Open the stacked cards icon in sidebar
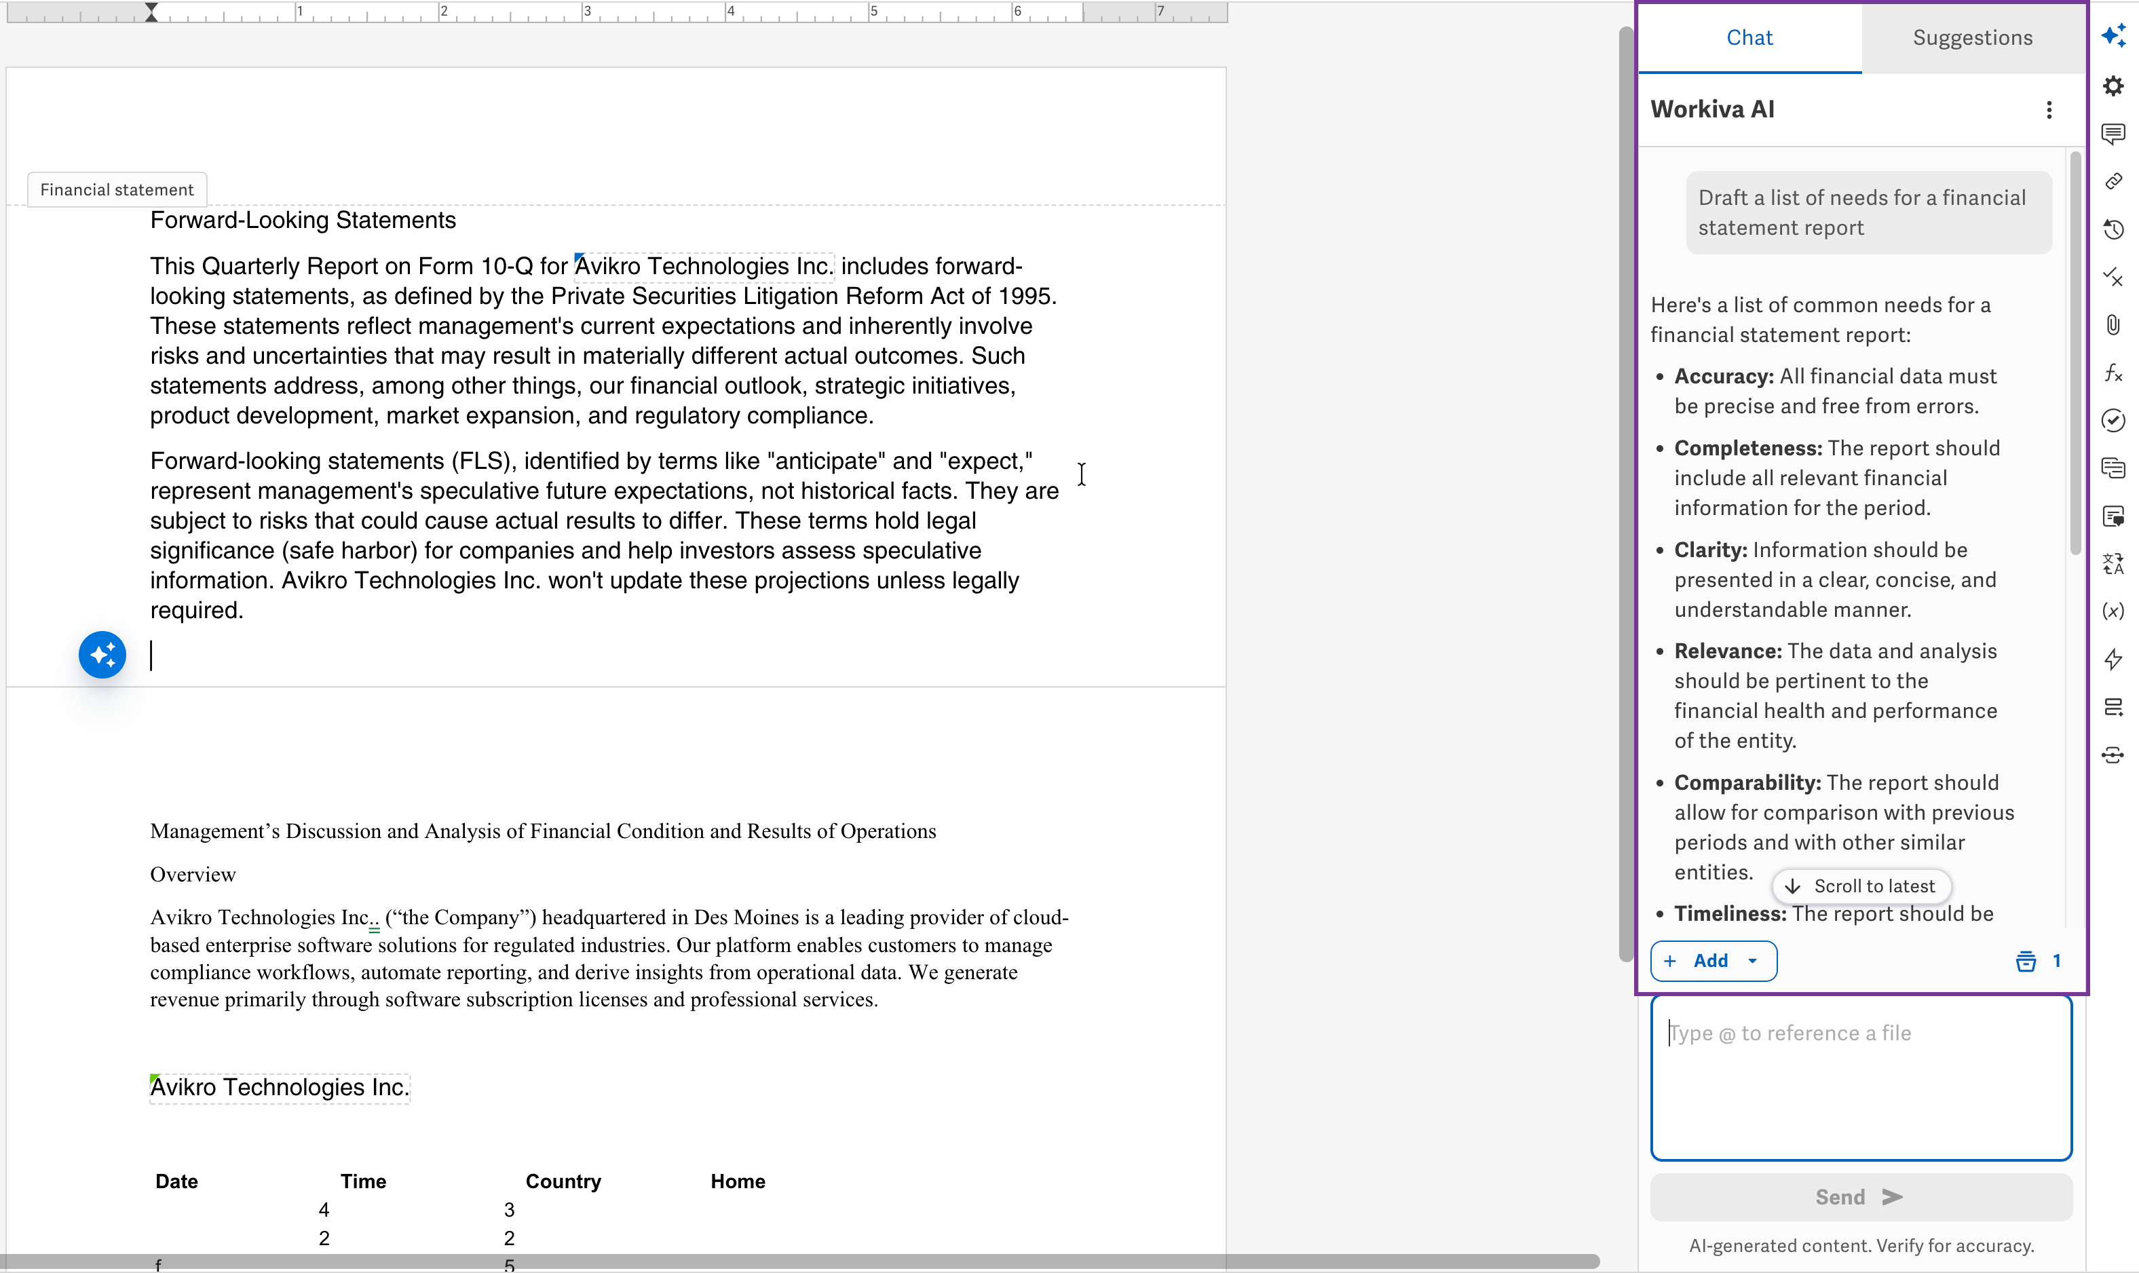This screenshot has width=2139, height=1273. tap(2113, 468)
